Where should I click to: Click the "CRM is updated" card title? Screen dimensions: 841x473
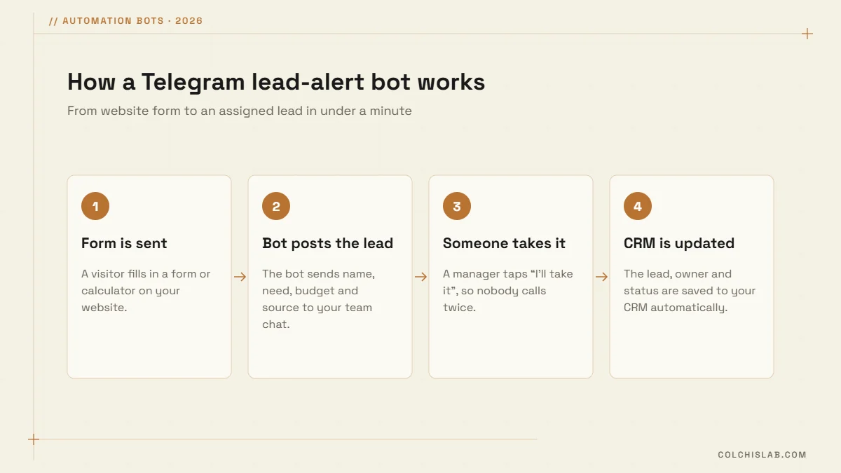click(x=679, y=243)
